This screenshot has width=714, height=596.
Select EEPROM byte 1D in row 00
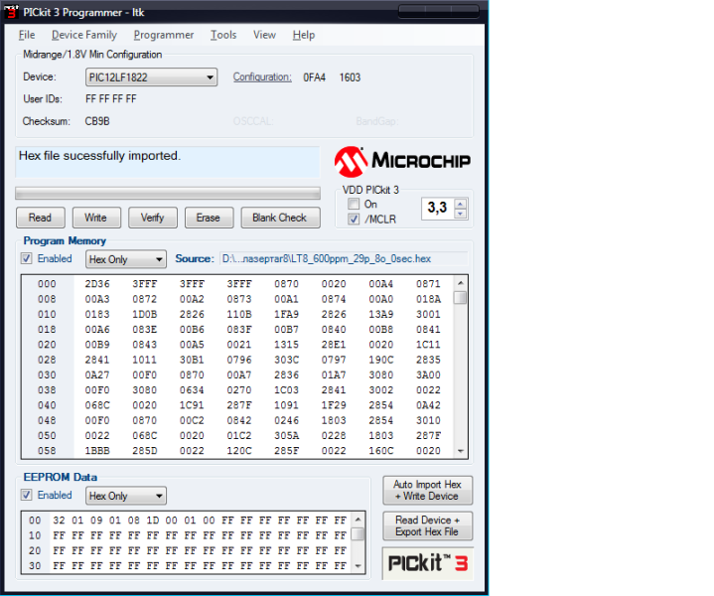pyautogui.click(x=153, y=521)
